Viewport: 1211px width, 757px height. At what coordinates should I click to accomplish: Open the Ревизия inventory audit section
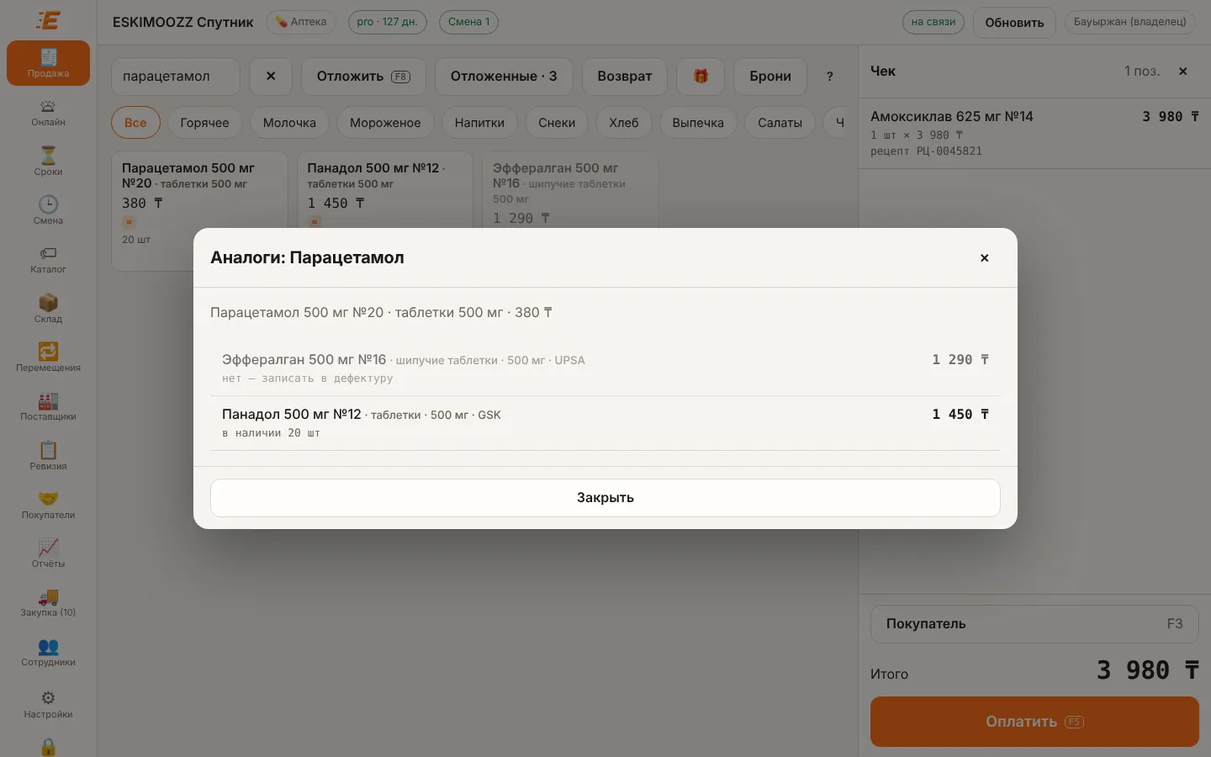[x=48, y=456]
